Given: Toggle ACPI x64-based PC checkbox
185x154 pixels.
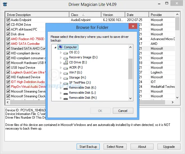Looking at the screenshot, I should [8, 29].
